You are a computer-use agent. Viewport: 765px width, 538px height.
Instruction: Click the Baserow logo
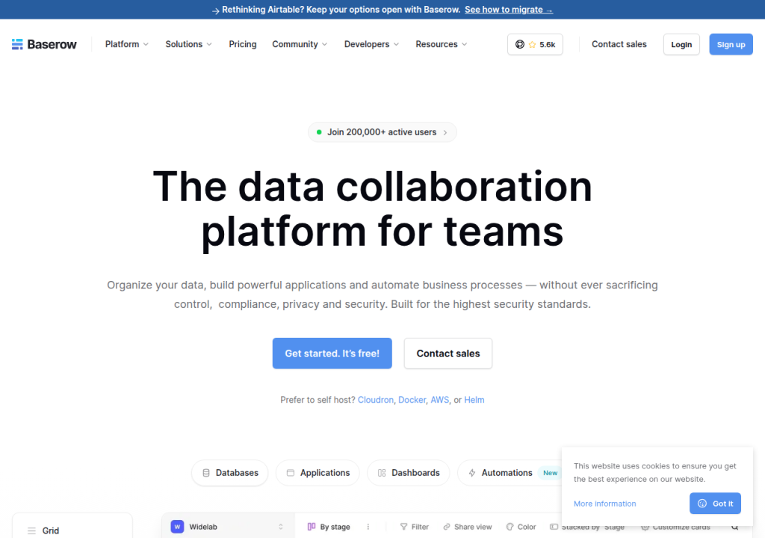pyautogui.click(x=44, y=44)
